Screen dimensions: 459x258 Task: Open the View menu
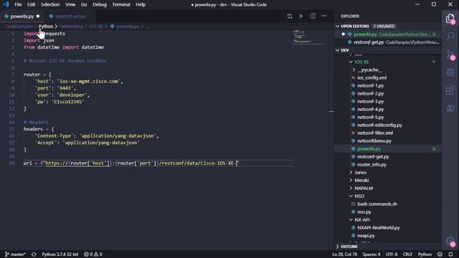click(70, 4)
